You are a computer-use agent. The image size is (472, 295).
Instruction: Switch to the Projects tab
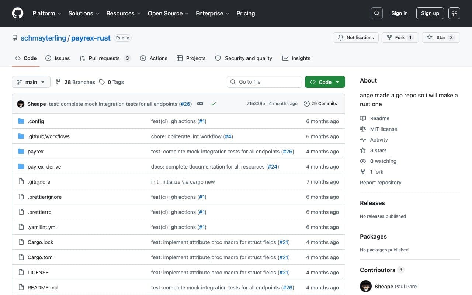[x=191, y=58]
